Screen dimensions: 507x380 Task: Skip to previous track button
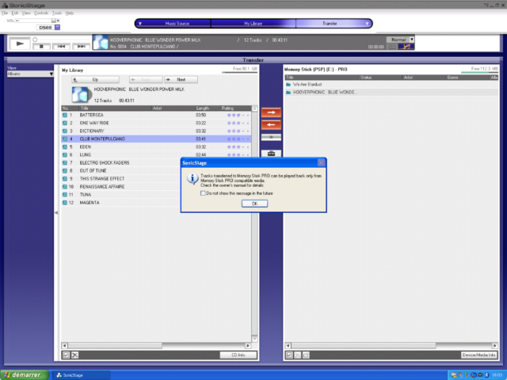(61, 47)
